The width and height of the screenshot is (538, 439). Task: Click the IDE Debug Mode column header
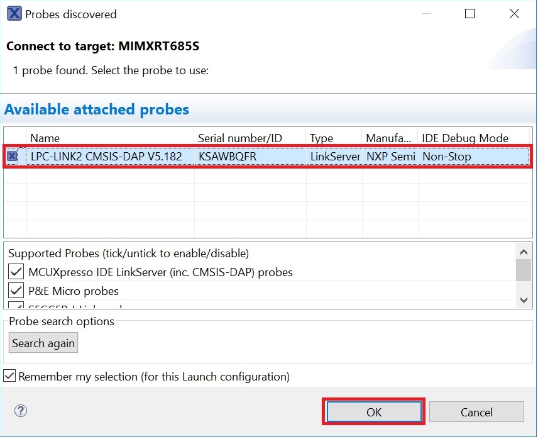pyautogui.click(x=471, y=138)
